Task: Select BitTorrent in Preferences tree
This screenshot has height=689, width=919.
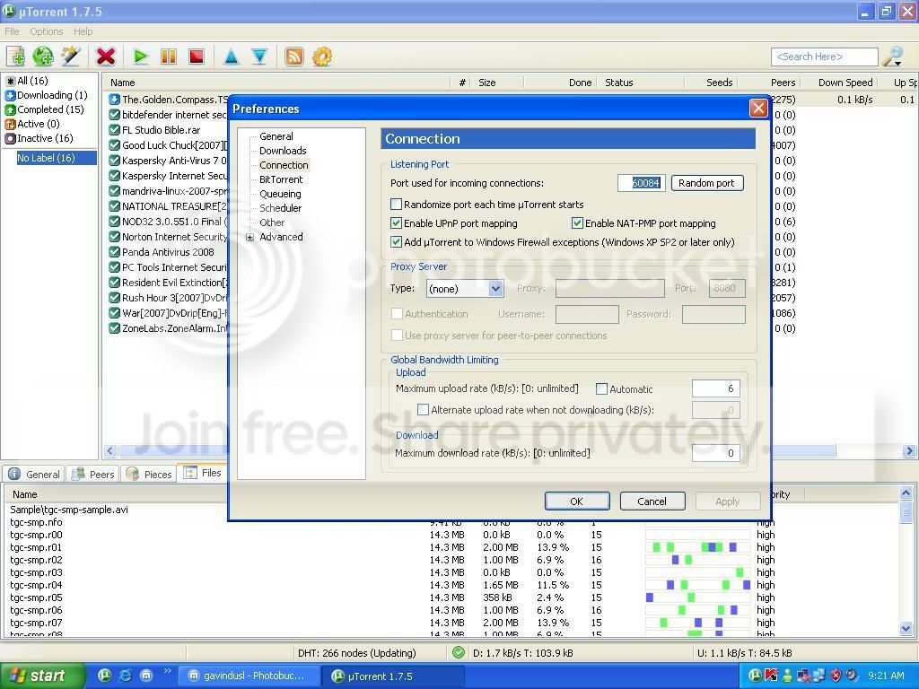Action: coord(281,179)
